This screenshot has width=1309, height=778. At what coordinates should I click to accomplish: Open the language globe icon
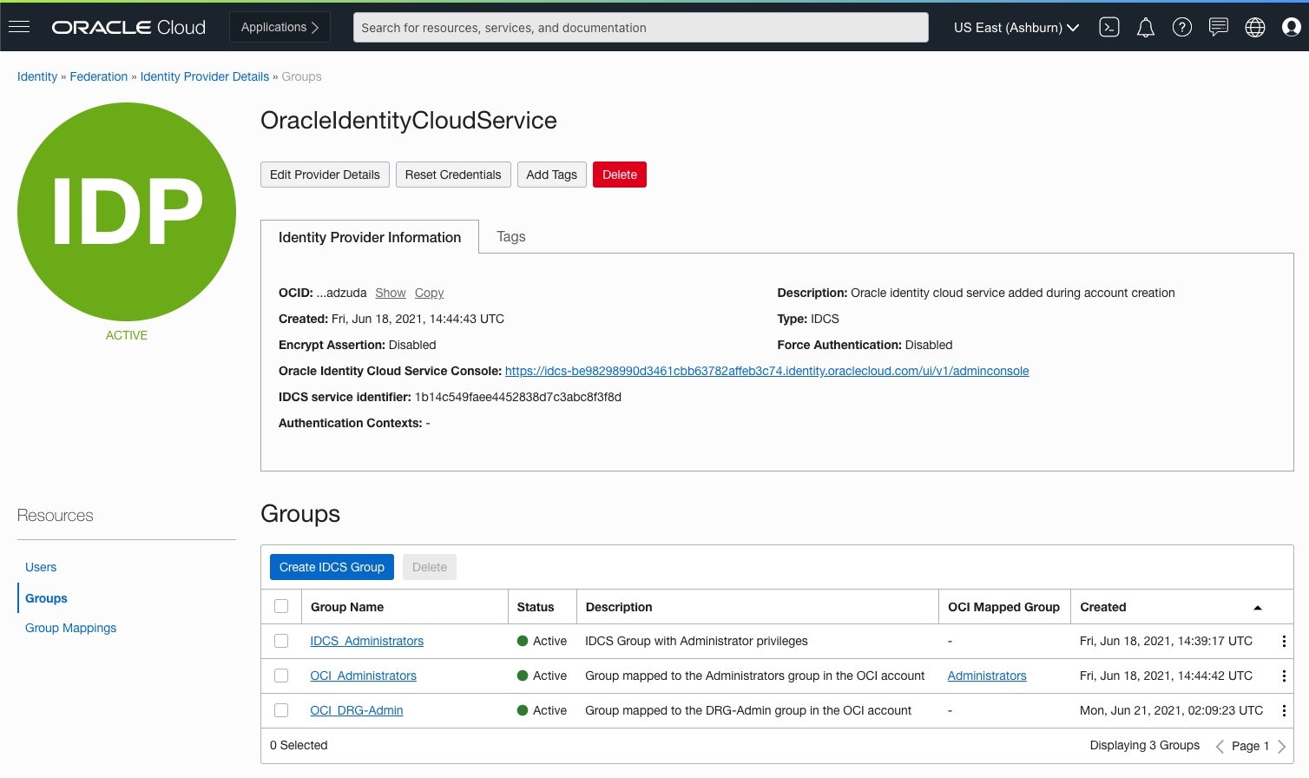click(x=1255, y=28)
